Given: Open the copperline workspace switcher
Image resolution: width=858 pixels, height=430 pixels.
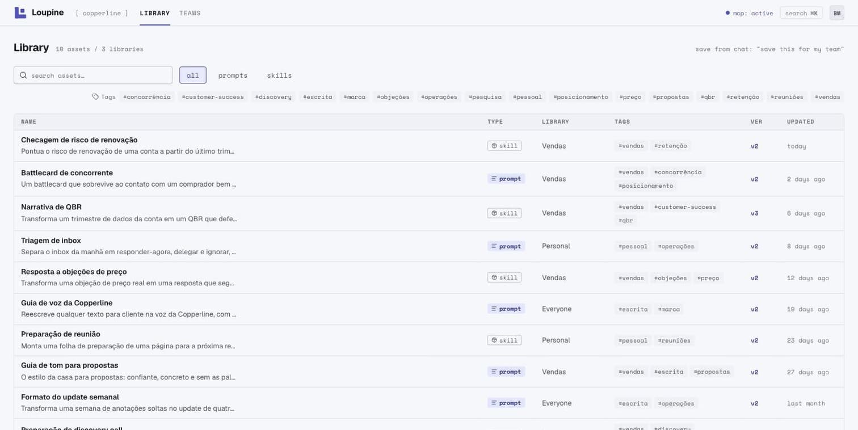Looking at the screenshot, I should (x=102, y=13).
